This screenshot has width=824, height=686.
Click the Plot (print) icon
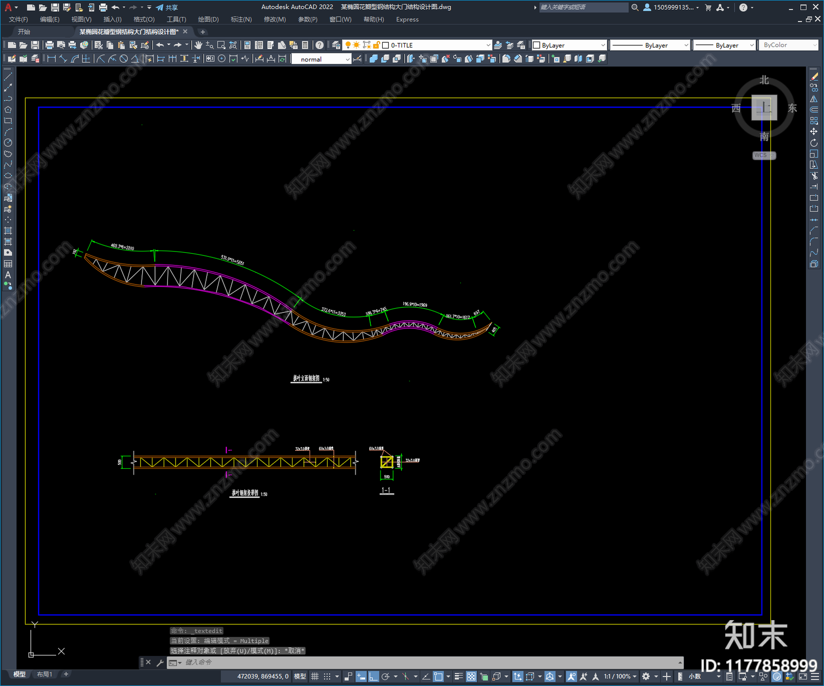point(49,45)
